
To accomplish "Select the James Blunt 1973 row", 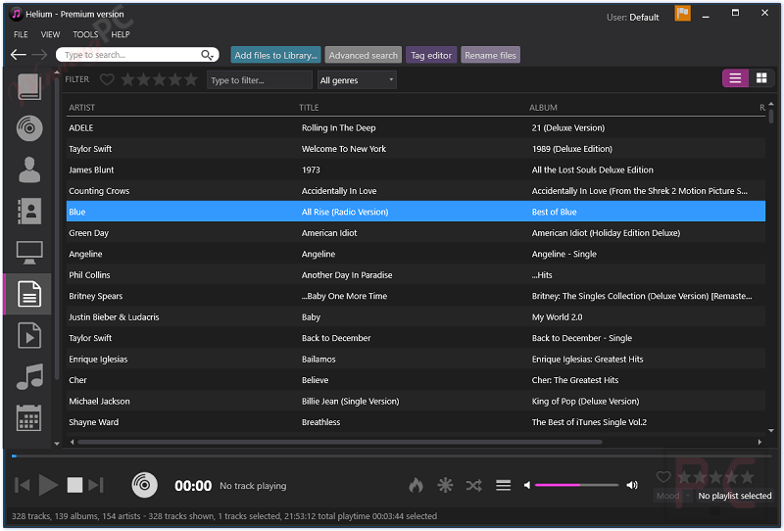I will click(416, 169).
